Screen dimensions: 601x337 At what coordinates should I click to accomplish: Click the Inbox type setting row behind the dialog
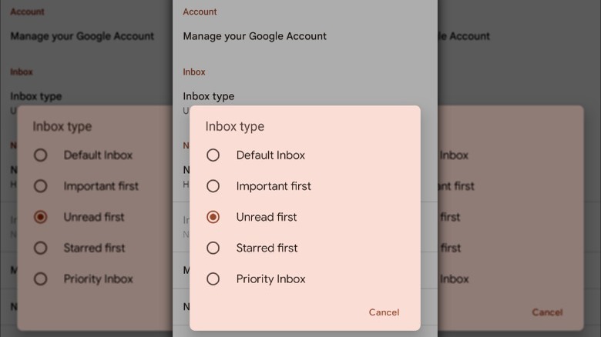pyautogui.click(x=209, y=96)
